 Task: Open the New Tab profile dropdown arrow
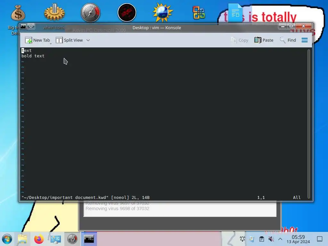51,44
